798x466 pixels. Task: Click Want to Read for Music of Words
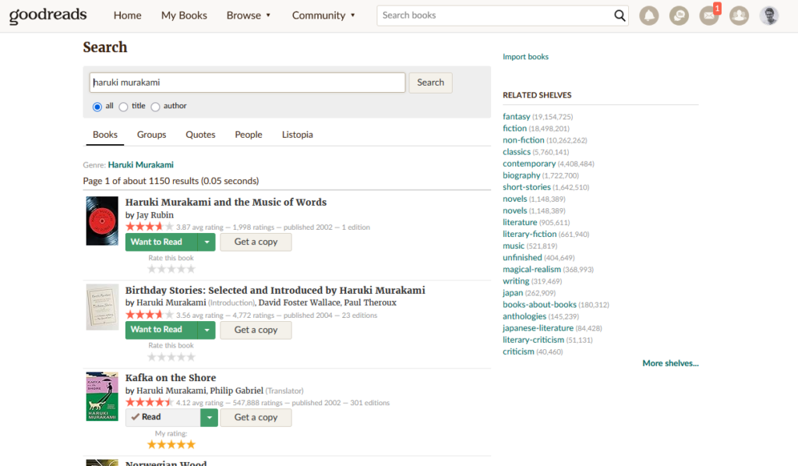157,242
